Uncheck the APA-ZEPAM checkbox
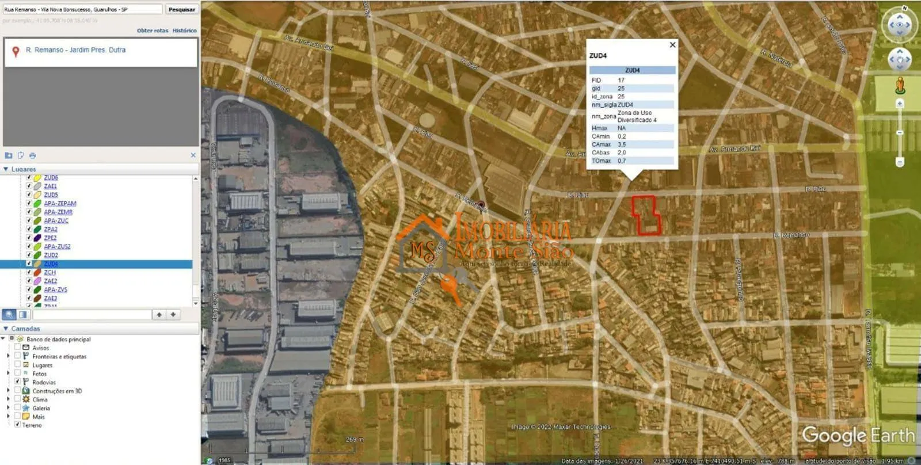The height and width of the screenshot is (465, 921). tap(29, 203)
